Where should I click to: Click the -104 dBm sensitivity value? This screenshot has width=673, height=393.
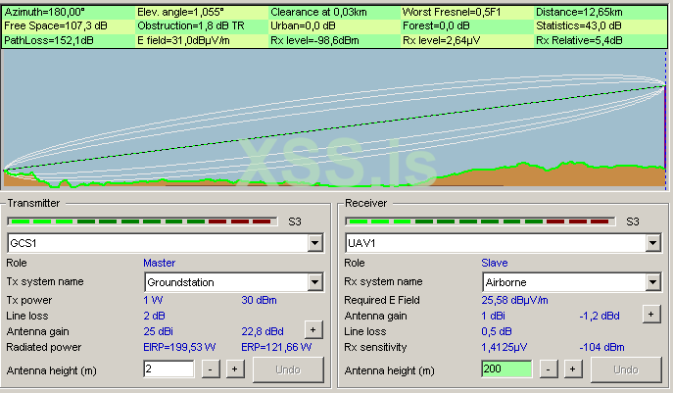click(601, 347)
